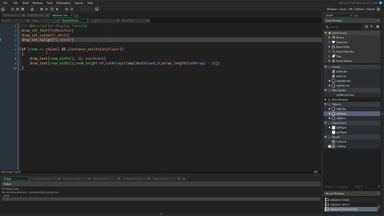Expand the Room Order item
Image resolution: width=384 pixels, height=216 pixels.
tap(329, 47)
